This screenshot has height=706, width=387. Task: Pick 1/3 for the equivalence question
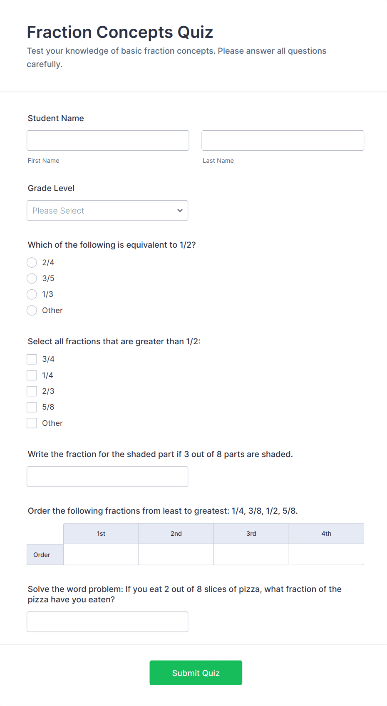tap(32, 294)
